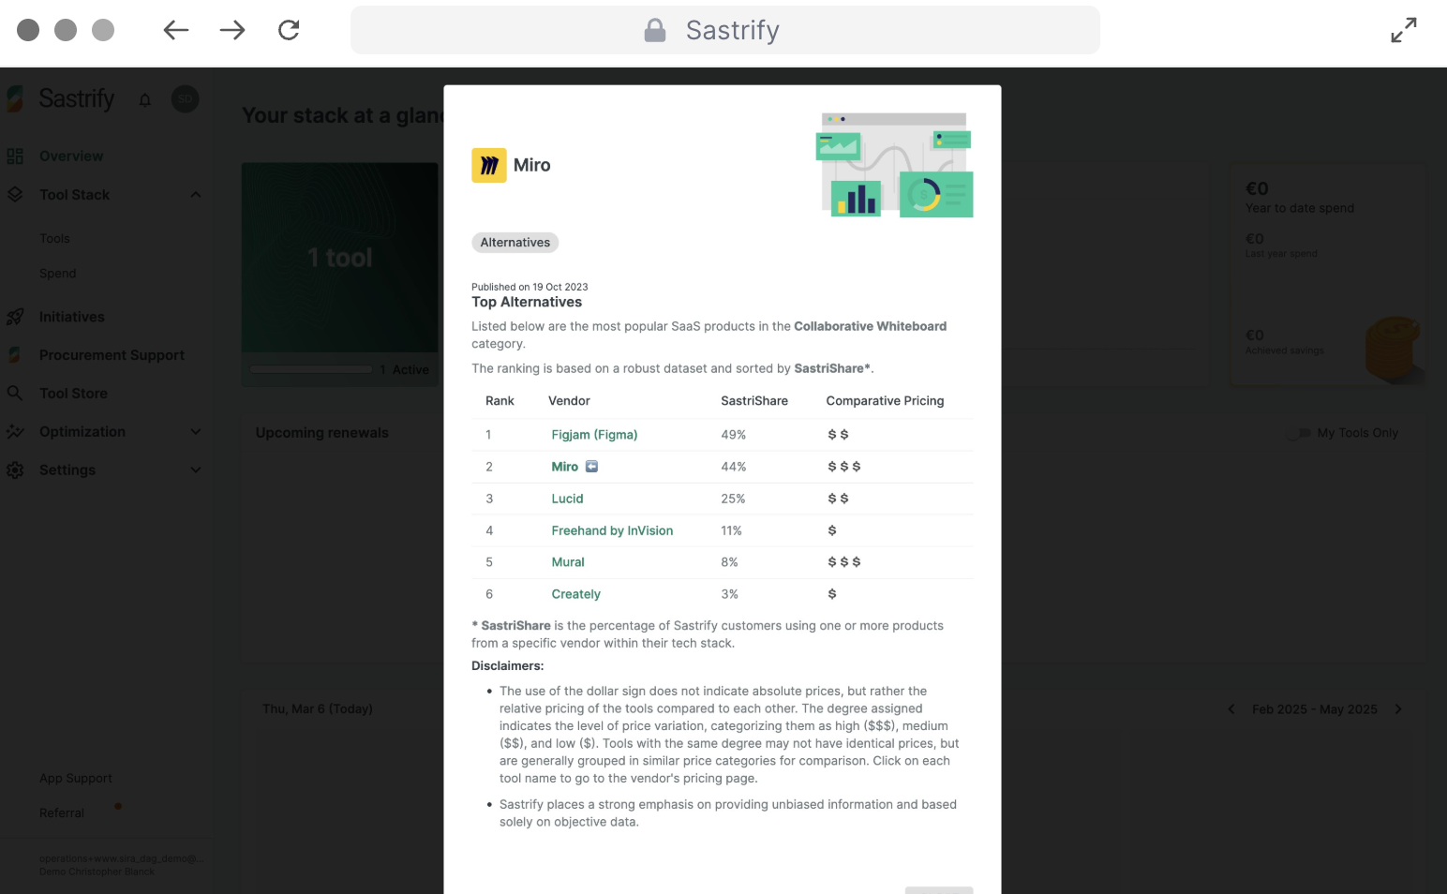Image resolution: width=1447 pixels, height=894 pixels.
Task: Click the browser forward arrow
Action: click(232, 30)
